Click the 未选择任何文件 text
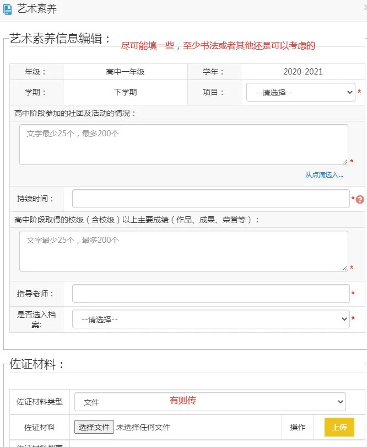367x447 pixels. click(x=143, y=427)
